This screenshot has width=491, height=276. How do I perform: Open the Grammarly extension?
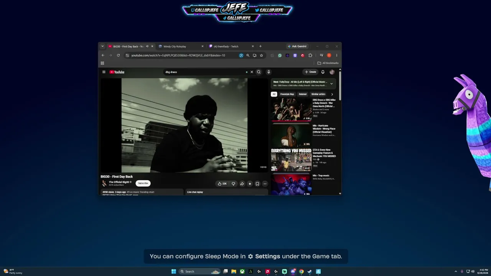point(280,55)
